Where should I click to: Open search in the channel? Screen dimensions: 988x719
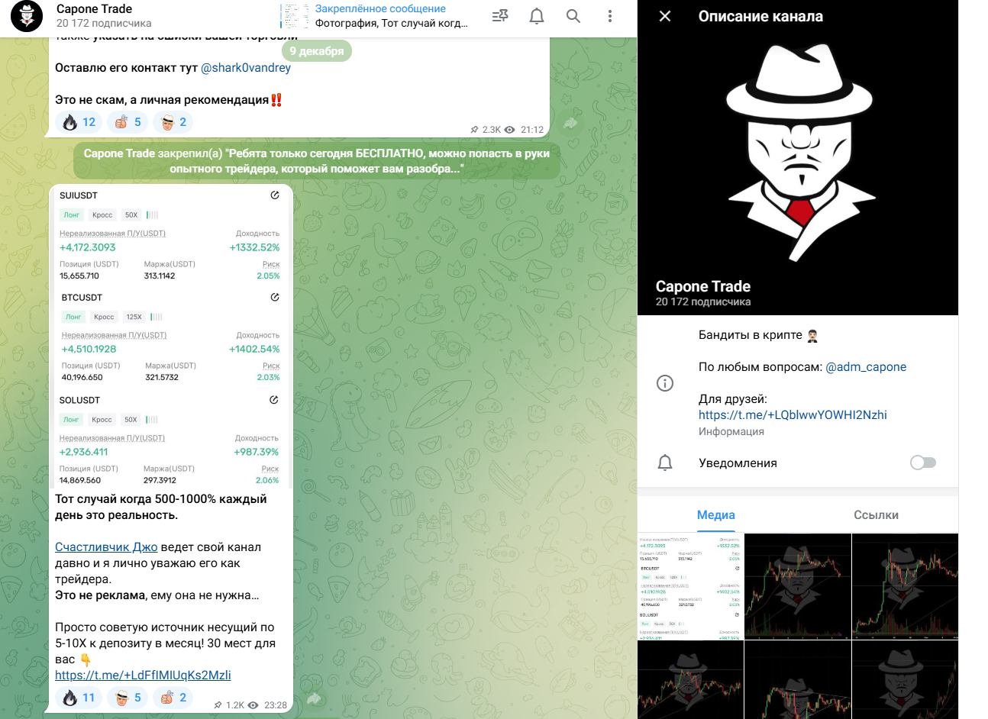click(x=573, y=16)
